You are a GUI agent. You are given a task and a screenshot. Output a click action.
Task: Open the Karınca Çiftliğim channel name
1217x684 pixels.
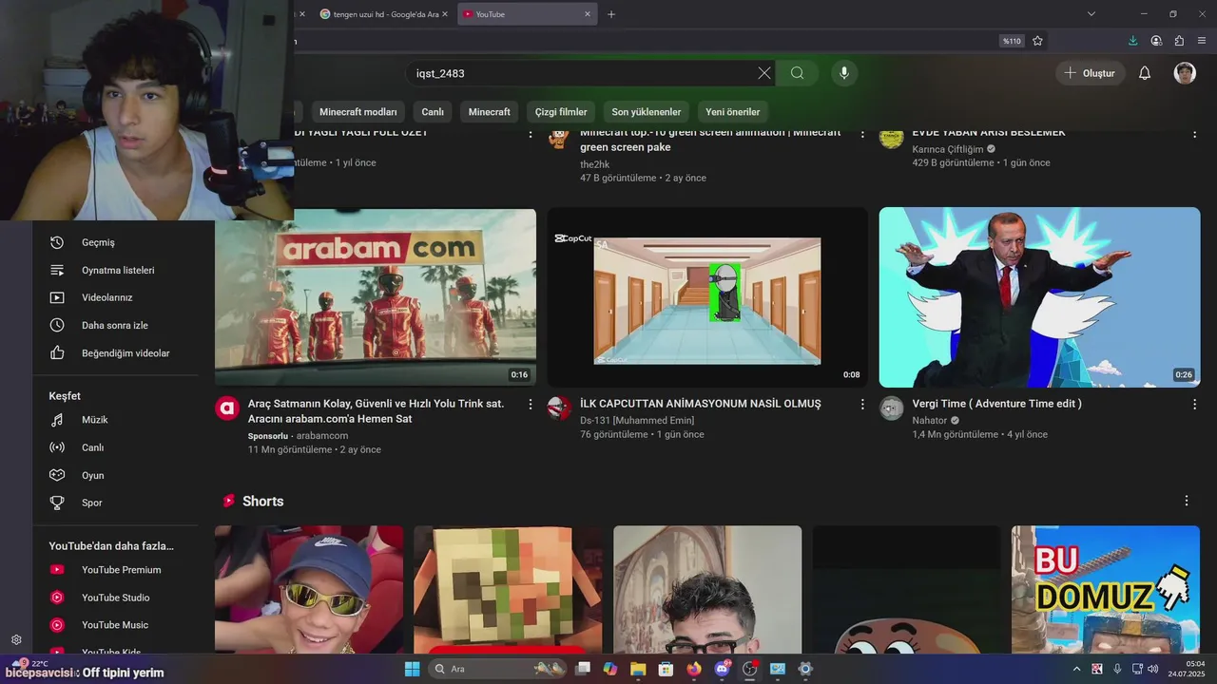(948, 149)
